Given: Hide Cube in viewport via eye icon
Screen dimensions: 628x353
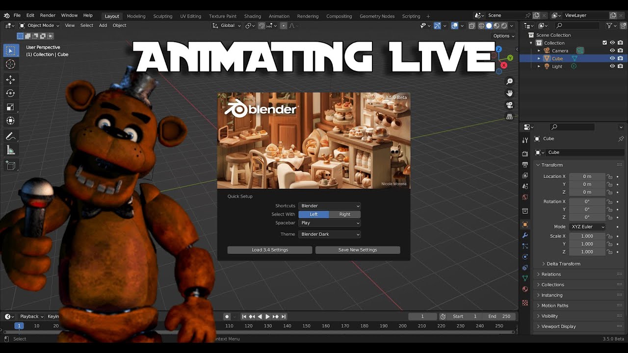Looking at the screenshot, I should tap(612, 58).
